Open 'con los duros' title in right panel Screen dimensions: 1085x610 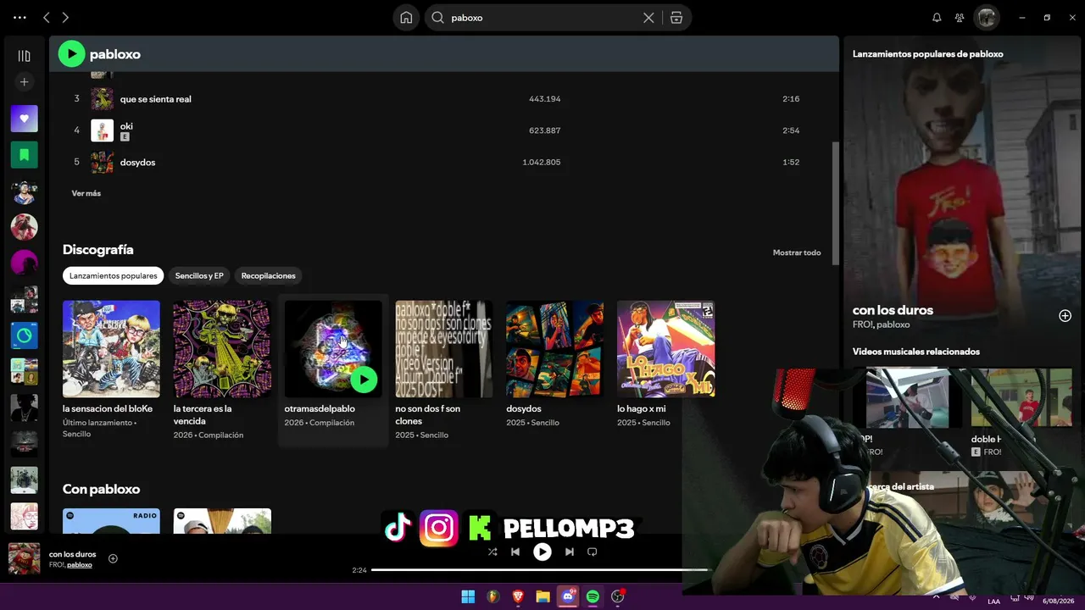893,310
